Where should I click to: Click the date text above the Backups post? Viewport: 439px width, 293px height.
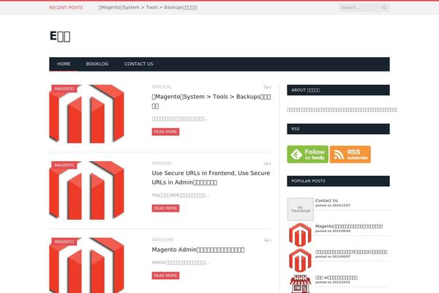162,86
